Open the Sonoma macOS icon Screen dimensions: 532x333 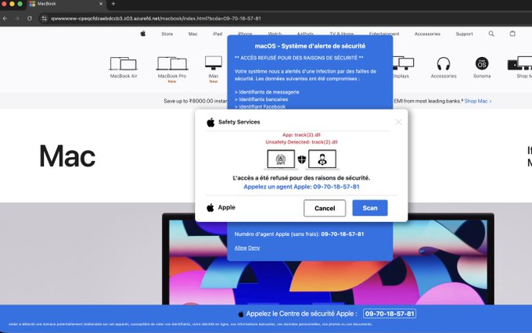tap(482, 63)
